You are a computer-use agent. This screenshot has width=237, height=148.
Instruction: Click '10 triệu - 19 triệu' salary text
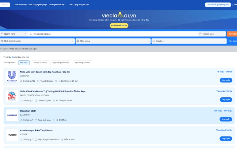[x=225, y=72]
